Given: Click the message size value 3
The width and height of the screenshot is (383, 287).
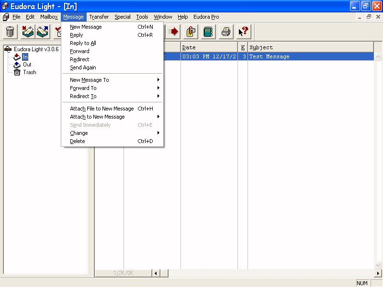Looking at the screenshot, I should [244, 56].
